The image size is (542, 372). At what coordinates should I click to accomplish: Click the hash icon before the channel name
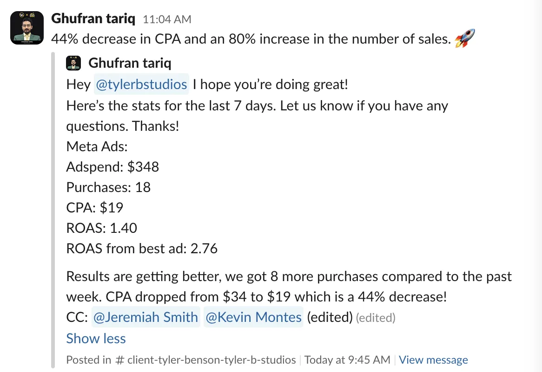(x=119, y=360)
